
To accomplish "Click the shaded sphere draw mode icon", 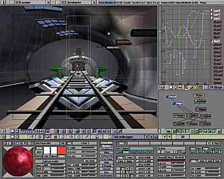I will [77, 131].
